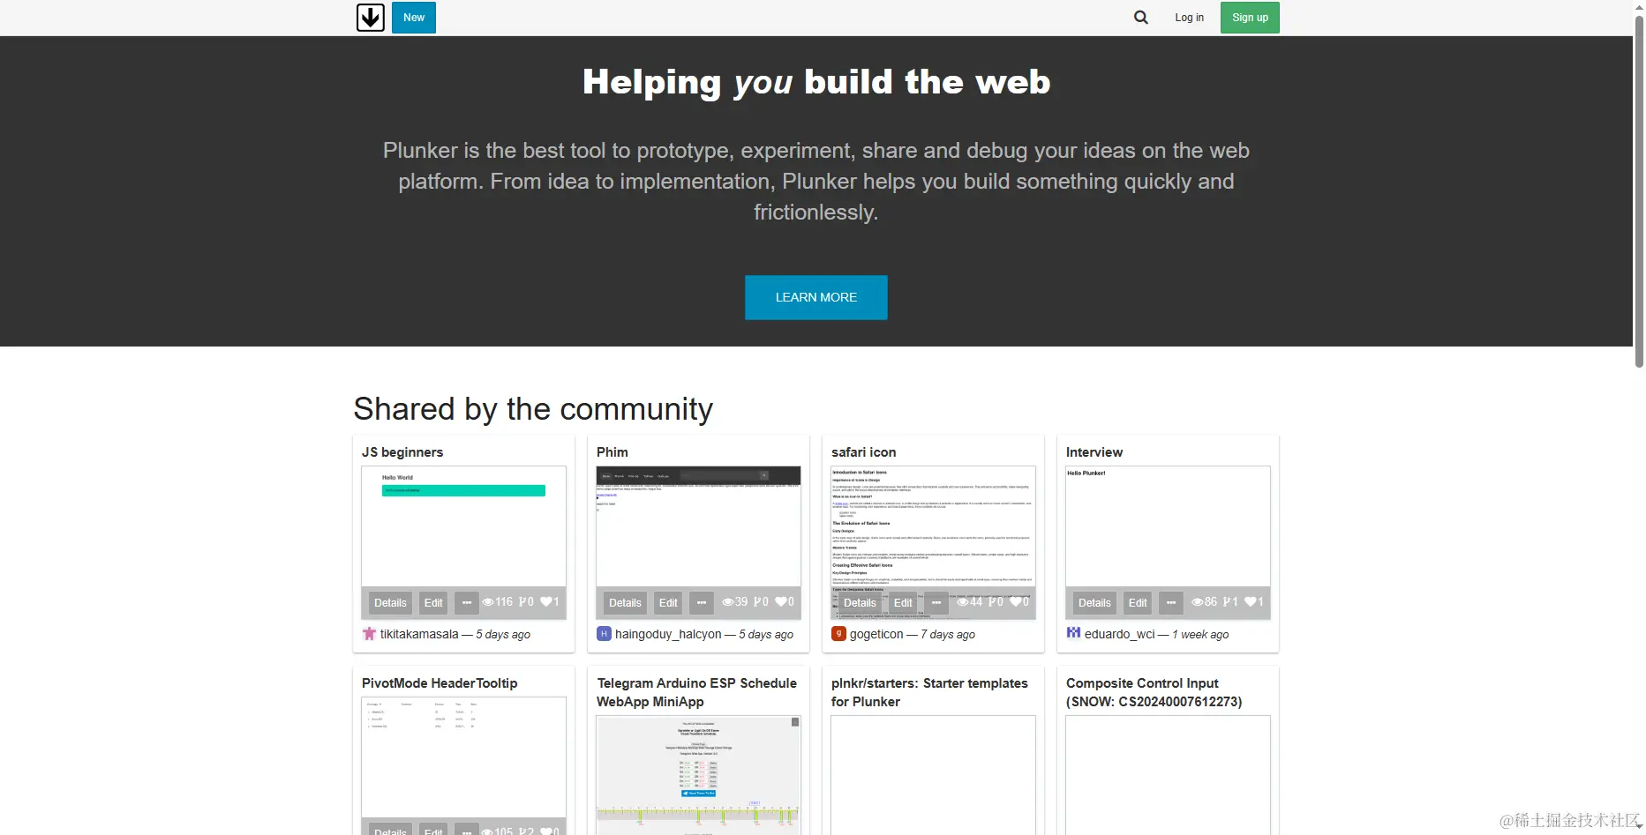This screenshot has width=1646, height=835.
Task: Click '5 days ago' under JS beginners
Action: pyautogui.click(x=503, y=634)
